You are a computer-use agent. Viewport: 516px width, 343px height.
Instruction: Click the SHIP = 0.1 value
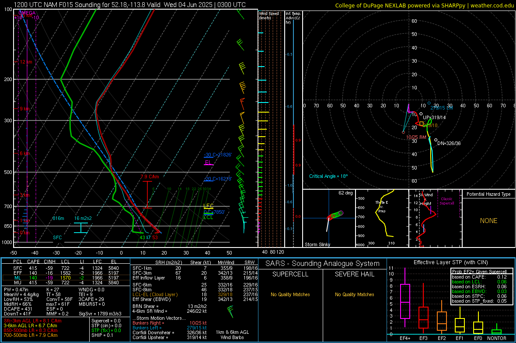[102, 335]
